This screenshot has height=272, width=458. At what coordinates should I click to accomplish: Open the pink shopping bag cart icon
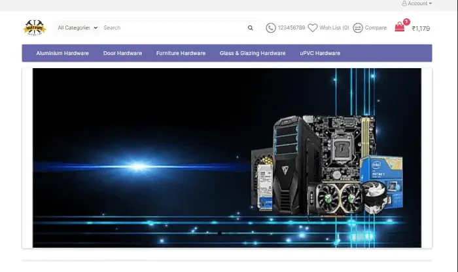point(399,28)
